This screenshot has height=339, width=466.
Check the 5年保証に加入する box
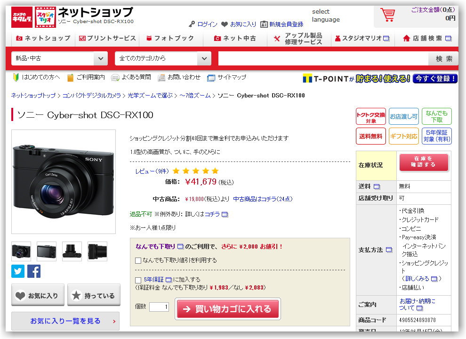point(138,280)
